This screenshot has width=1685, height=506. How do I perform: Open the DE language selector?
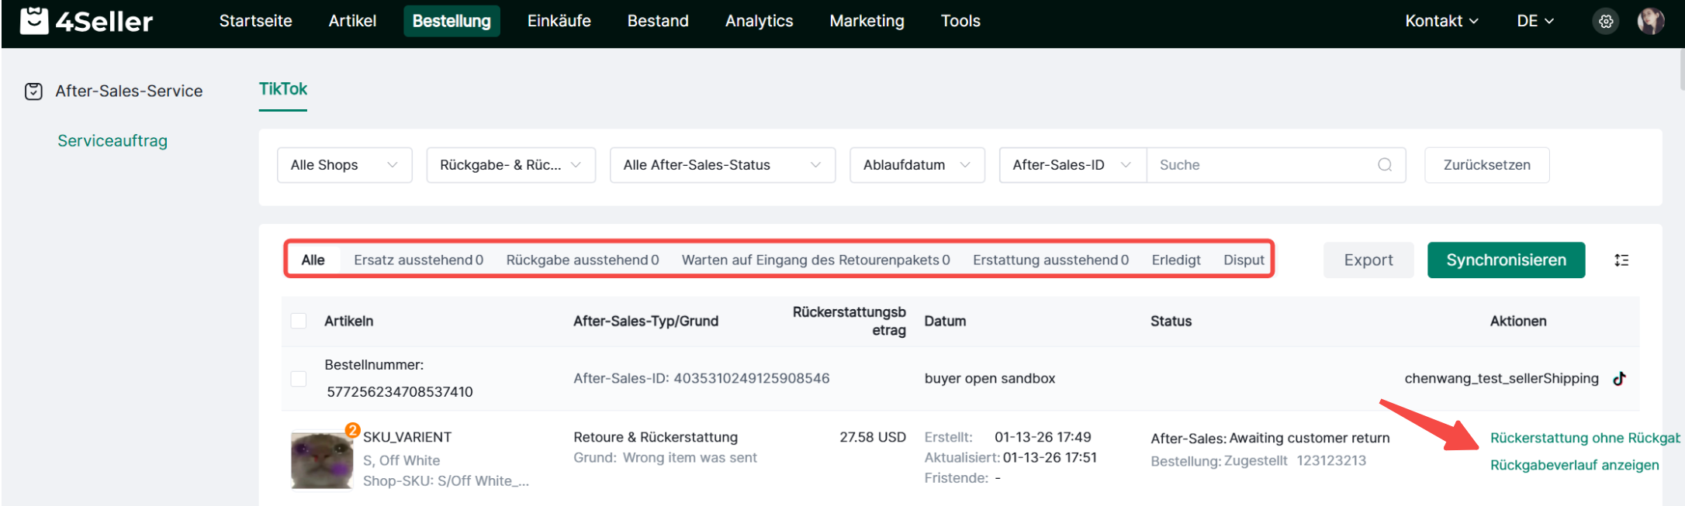[x=1534, y=21]
